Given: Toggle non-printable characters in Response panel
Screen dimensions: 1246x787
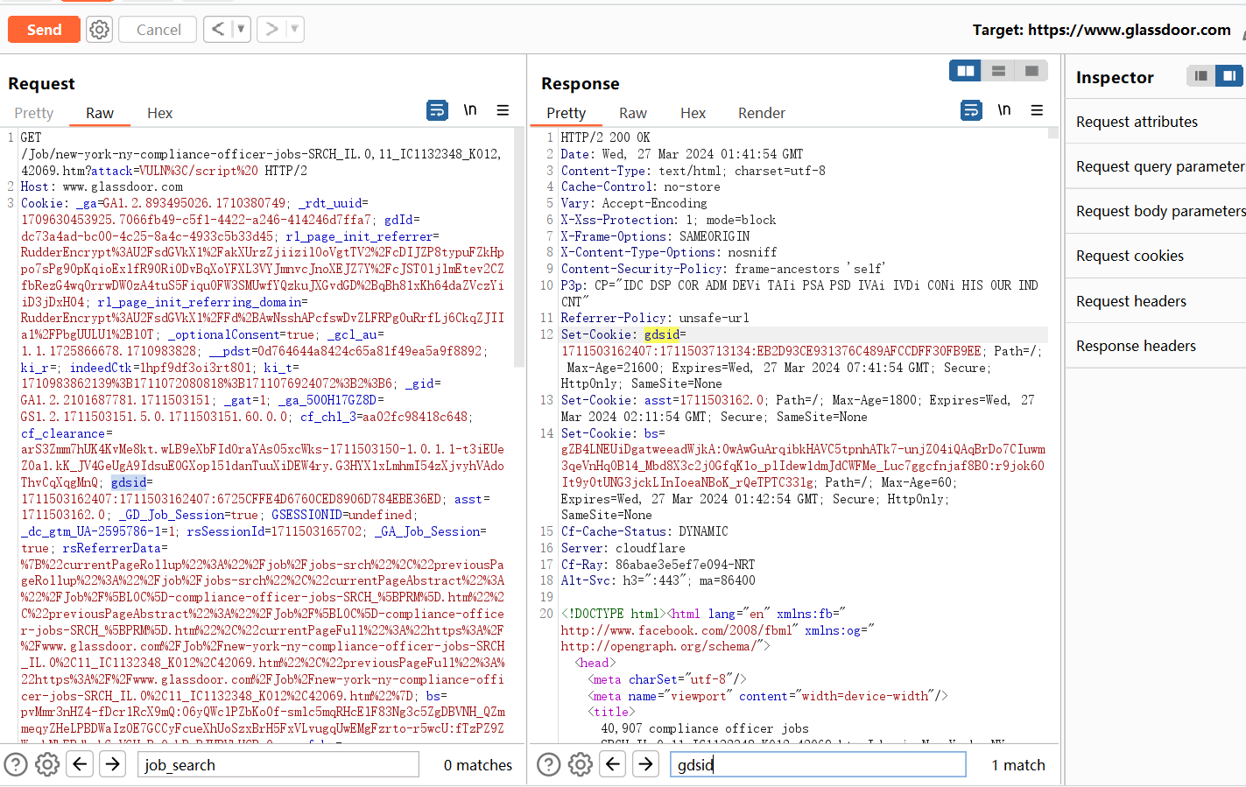Looking at the screenshot, I should 1004,110.
